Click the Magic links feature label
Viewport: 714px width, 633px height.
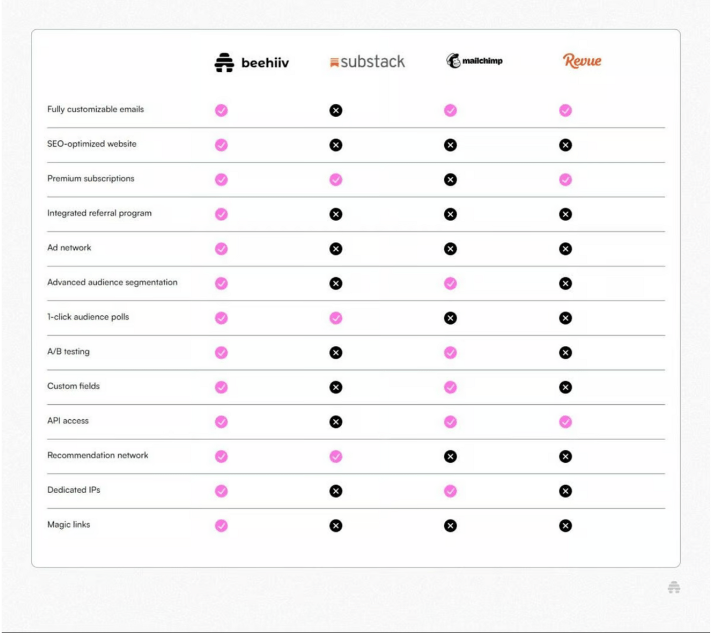tap(69, 524)
